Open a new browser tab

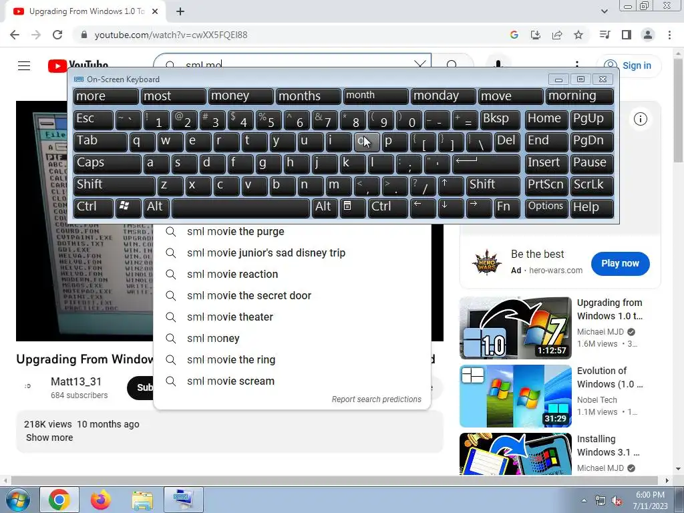[x=180, y=11]
